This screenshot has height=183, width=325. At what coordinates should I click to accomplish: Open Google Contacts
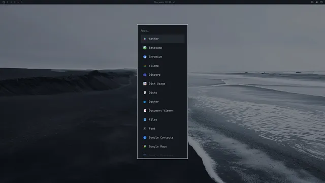pyautogui.click(x=162, y=138)
